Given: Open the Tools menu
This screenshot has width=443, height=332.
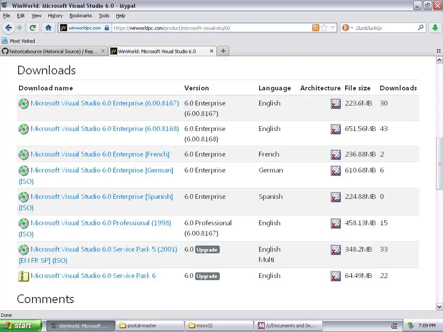Looking at the screenshot, I should click(x=104, y=16).
